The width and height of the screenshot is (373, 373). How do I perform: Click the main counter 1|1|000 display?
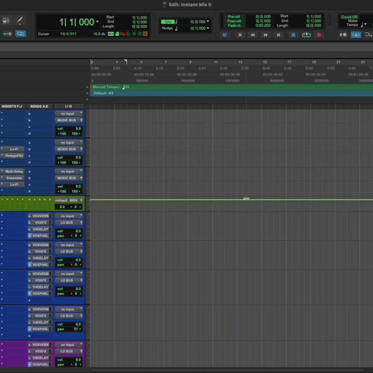(77, 22)
